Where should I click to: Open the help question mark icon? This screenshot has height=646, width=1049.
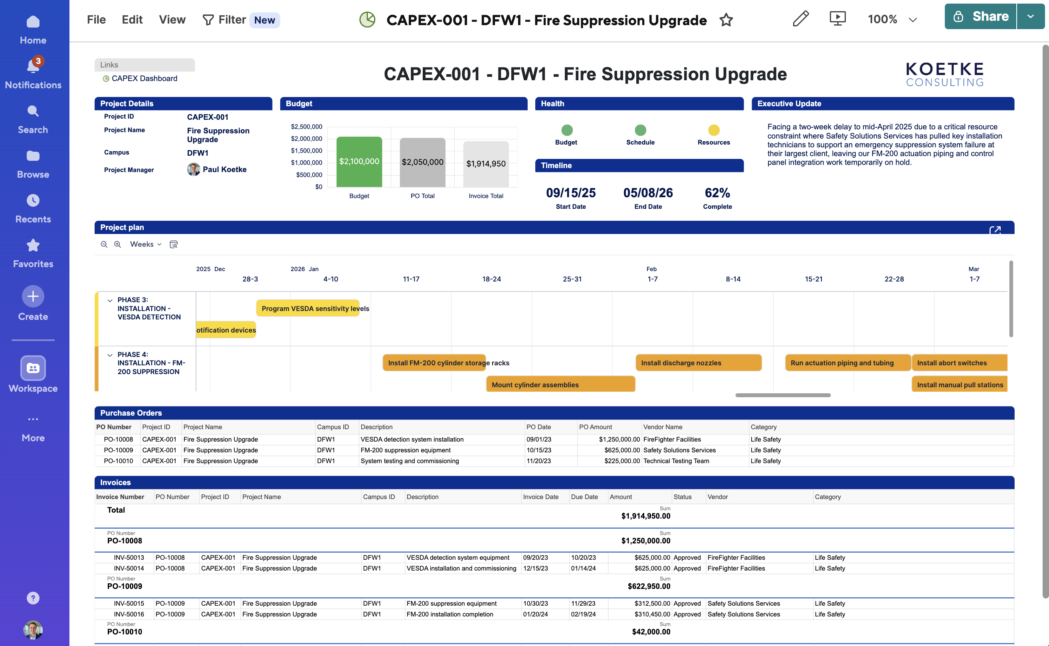(33, 598)
